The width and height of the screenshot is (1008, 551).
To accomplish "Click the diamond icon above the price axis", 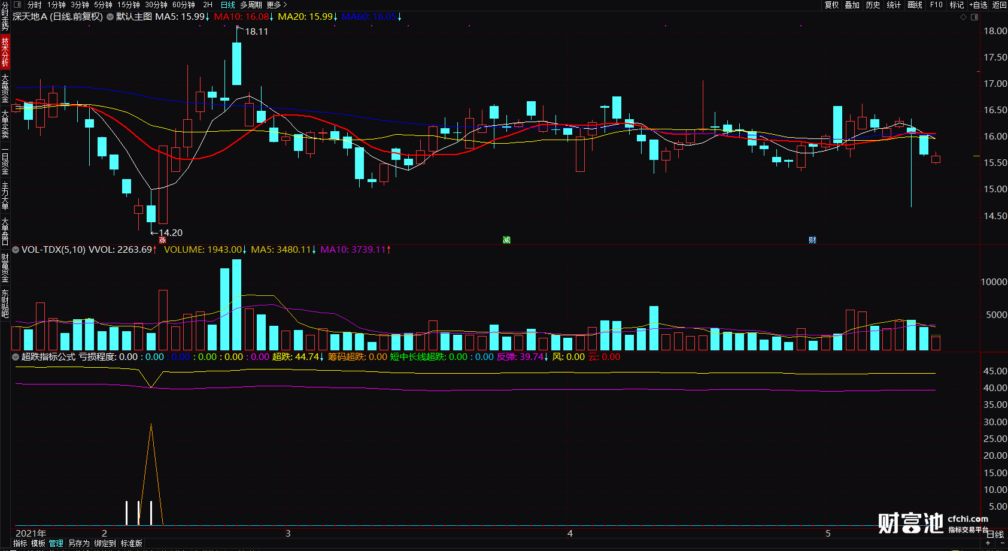I will [x=964, y=17].
